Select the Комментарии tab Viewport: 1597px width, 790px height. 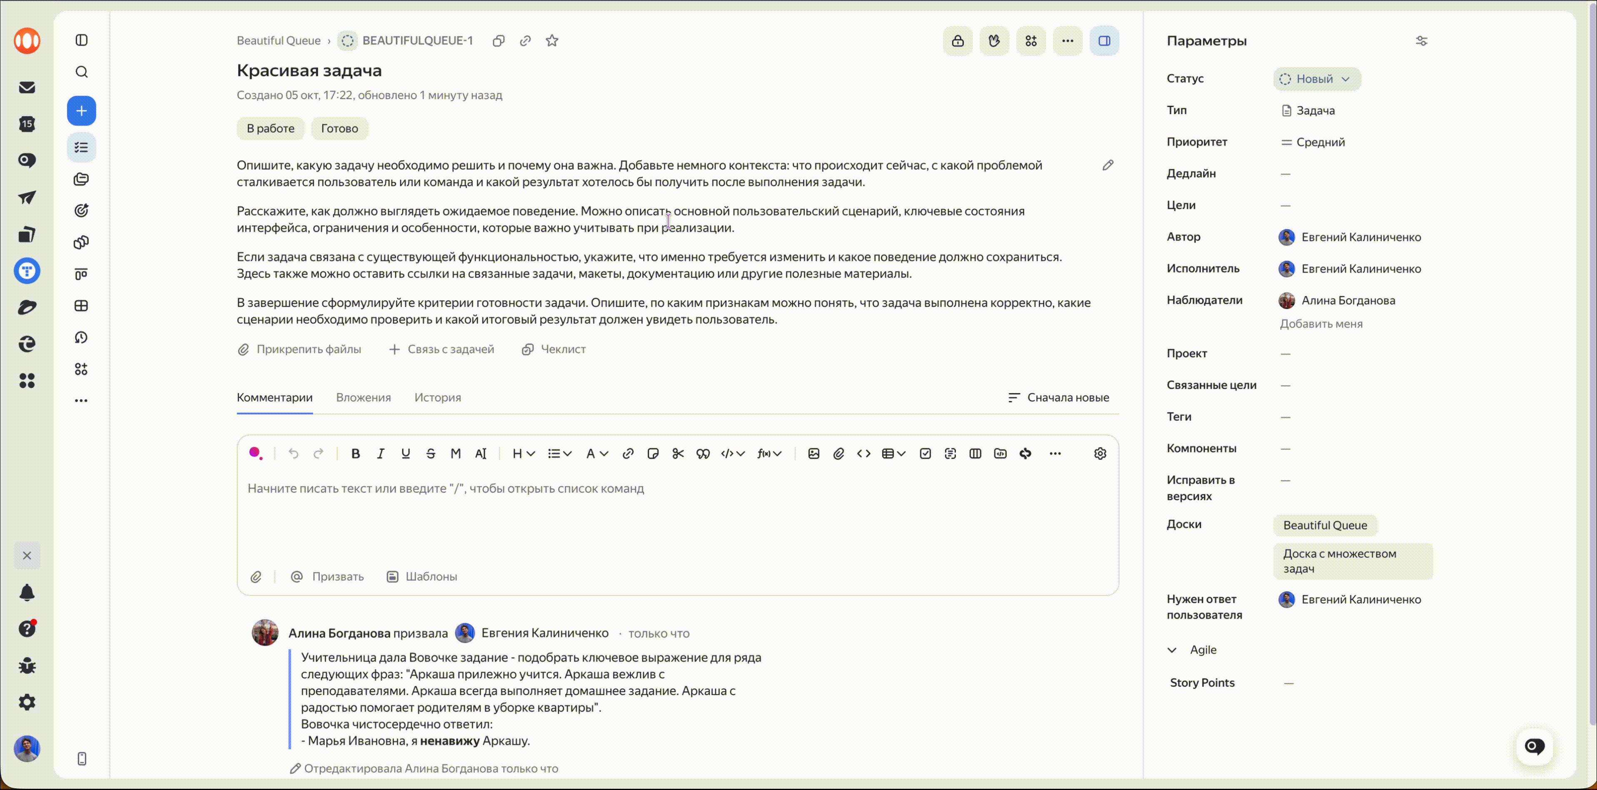point(274,397)
